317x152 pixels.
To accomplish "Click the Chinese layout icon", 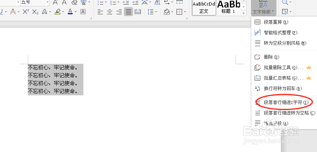I will (x=144, y=2).
